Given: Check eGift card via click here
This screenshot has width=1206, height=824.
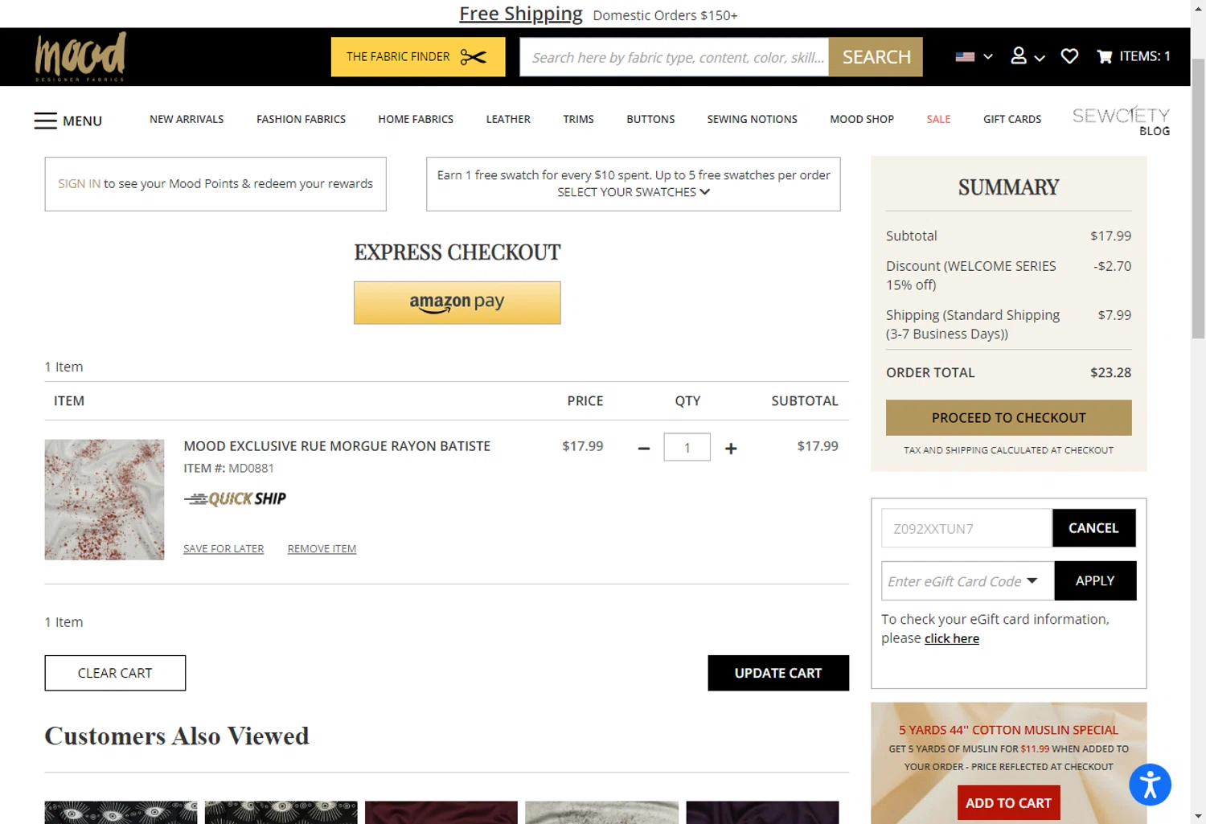Looking at the screenshot, I should [x=952, y=638].
